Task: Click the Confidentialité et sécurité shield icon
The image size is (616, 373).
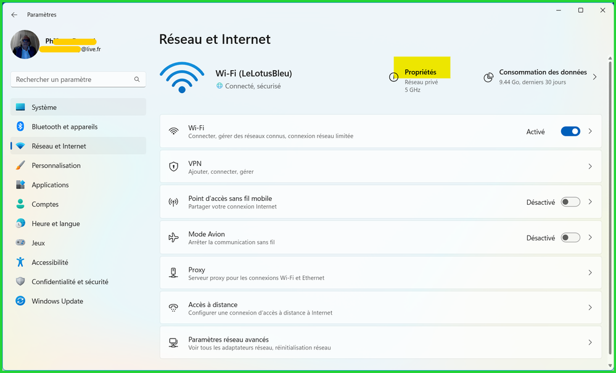Action: (x=20, y=282)
